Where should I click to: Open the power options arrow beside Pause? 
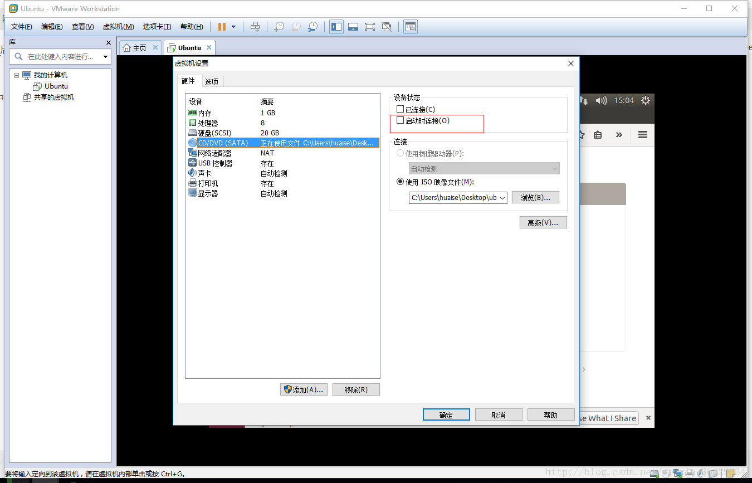click(233, 27)
